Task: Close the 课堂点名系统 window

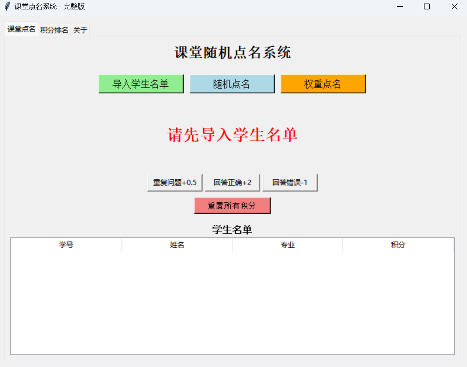Action: [454, 7]
